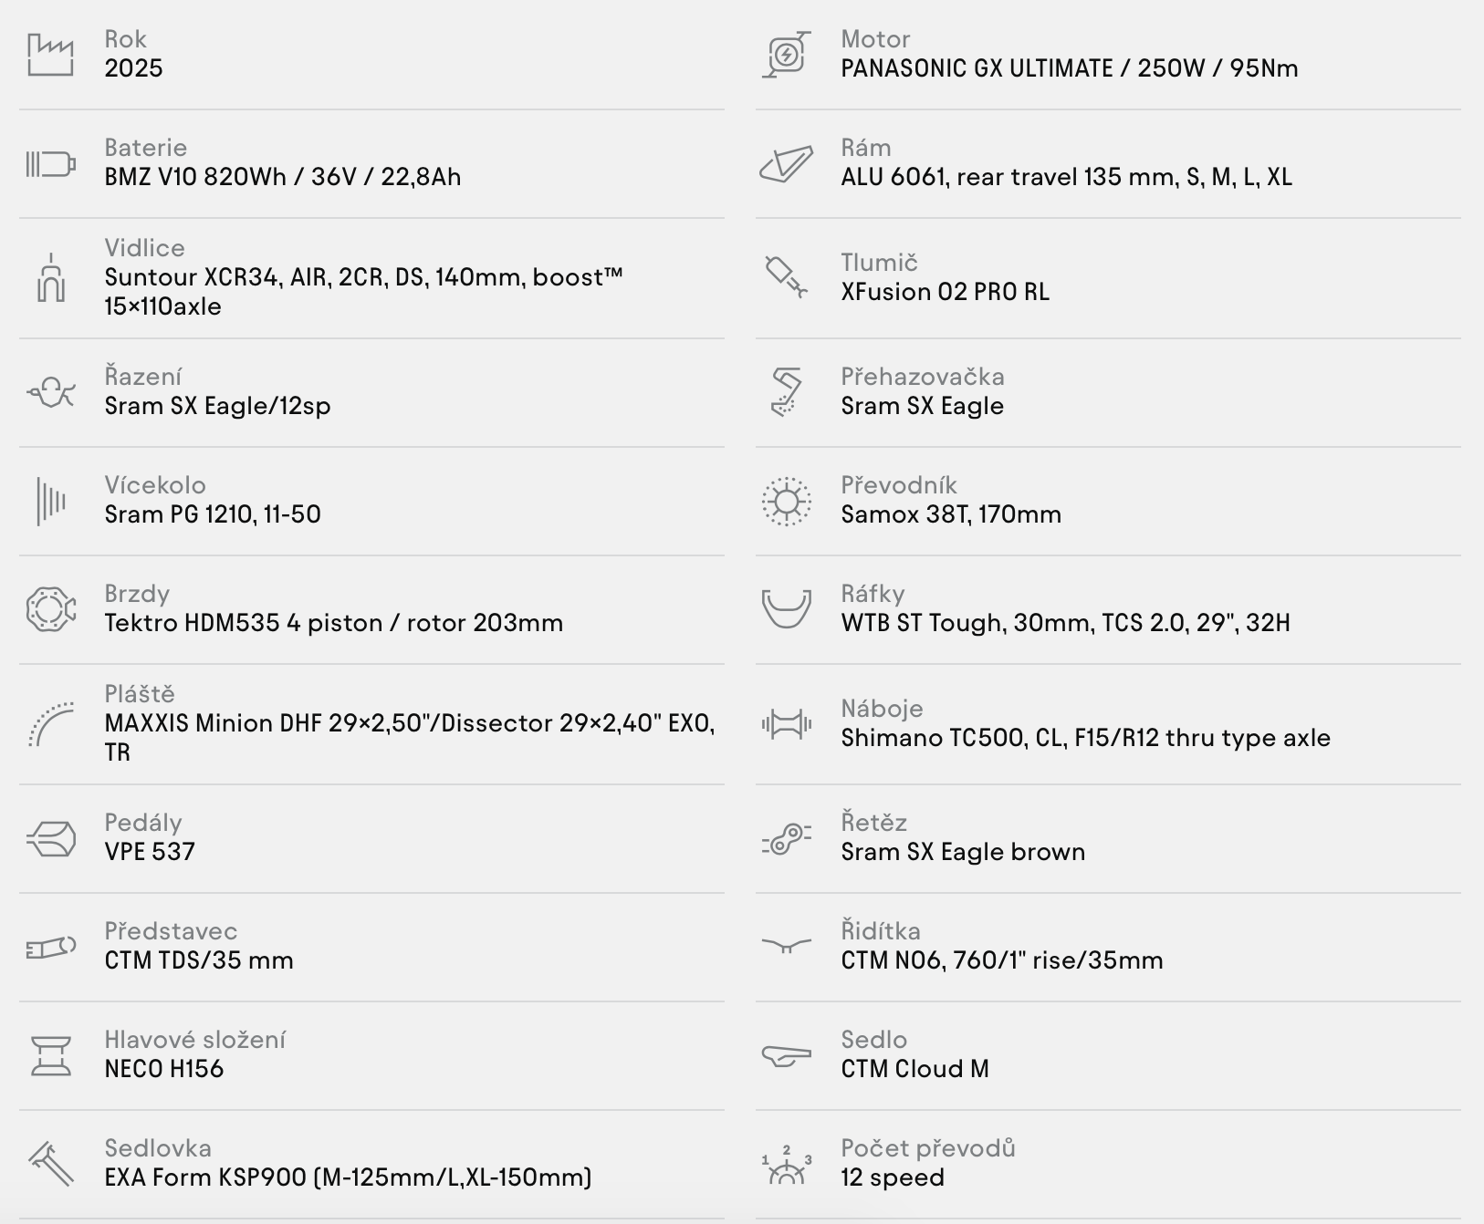Click the brake disc icon beside Brzdy

[x=51, y=609]
